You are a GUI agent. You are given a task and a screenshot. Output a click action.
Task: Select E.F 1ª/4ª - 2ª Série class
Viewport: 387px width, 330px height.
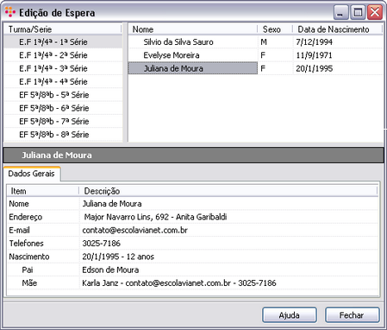(63, 55)
